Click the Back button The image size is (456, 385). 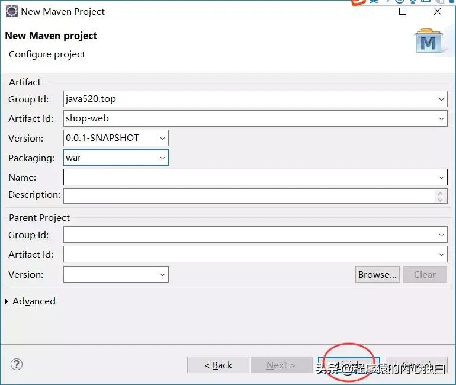point(218,365)
